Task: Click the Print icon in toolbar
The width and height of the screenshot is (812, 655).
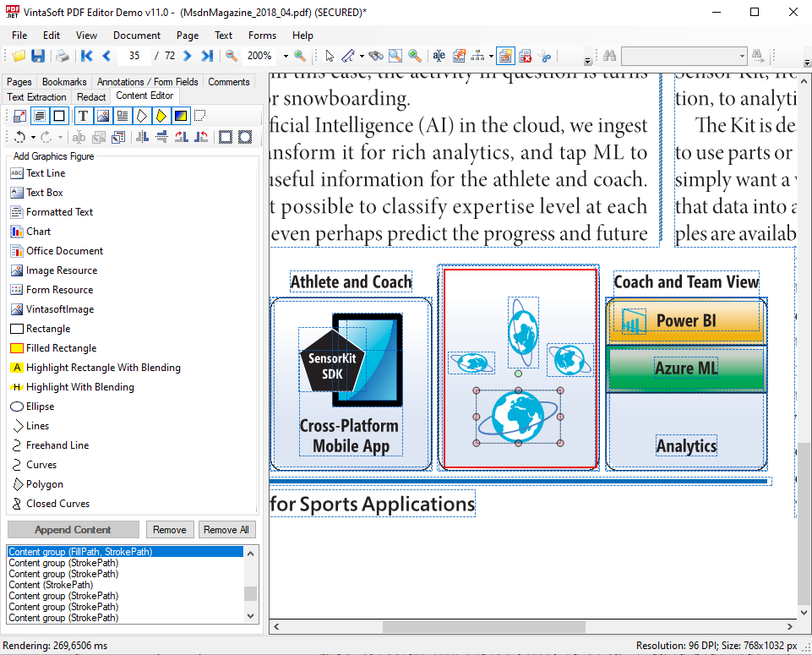Action: 63,56
